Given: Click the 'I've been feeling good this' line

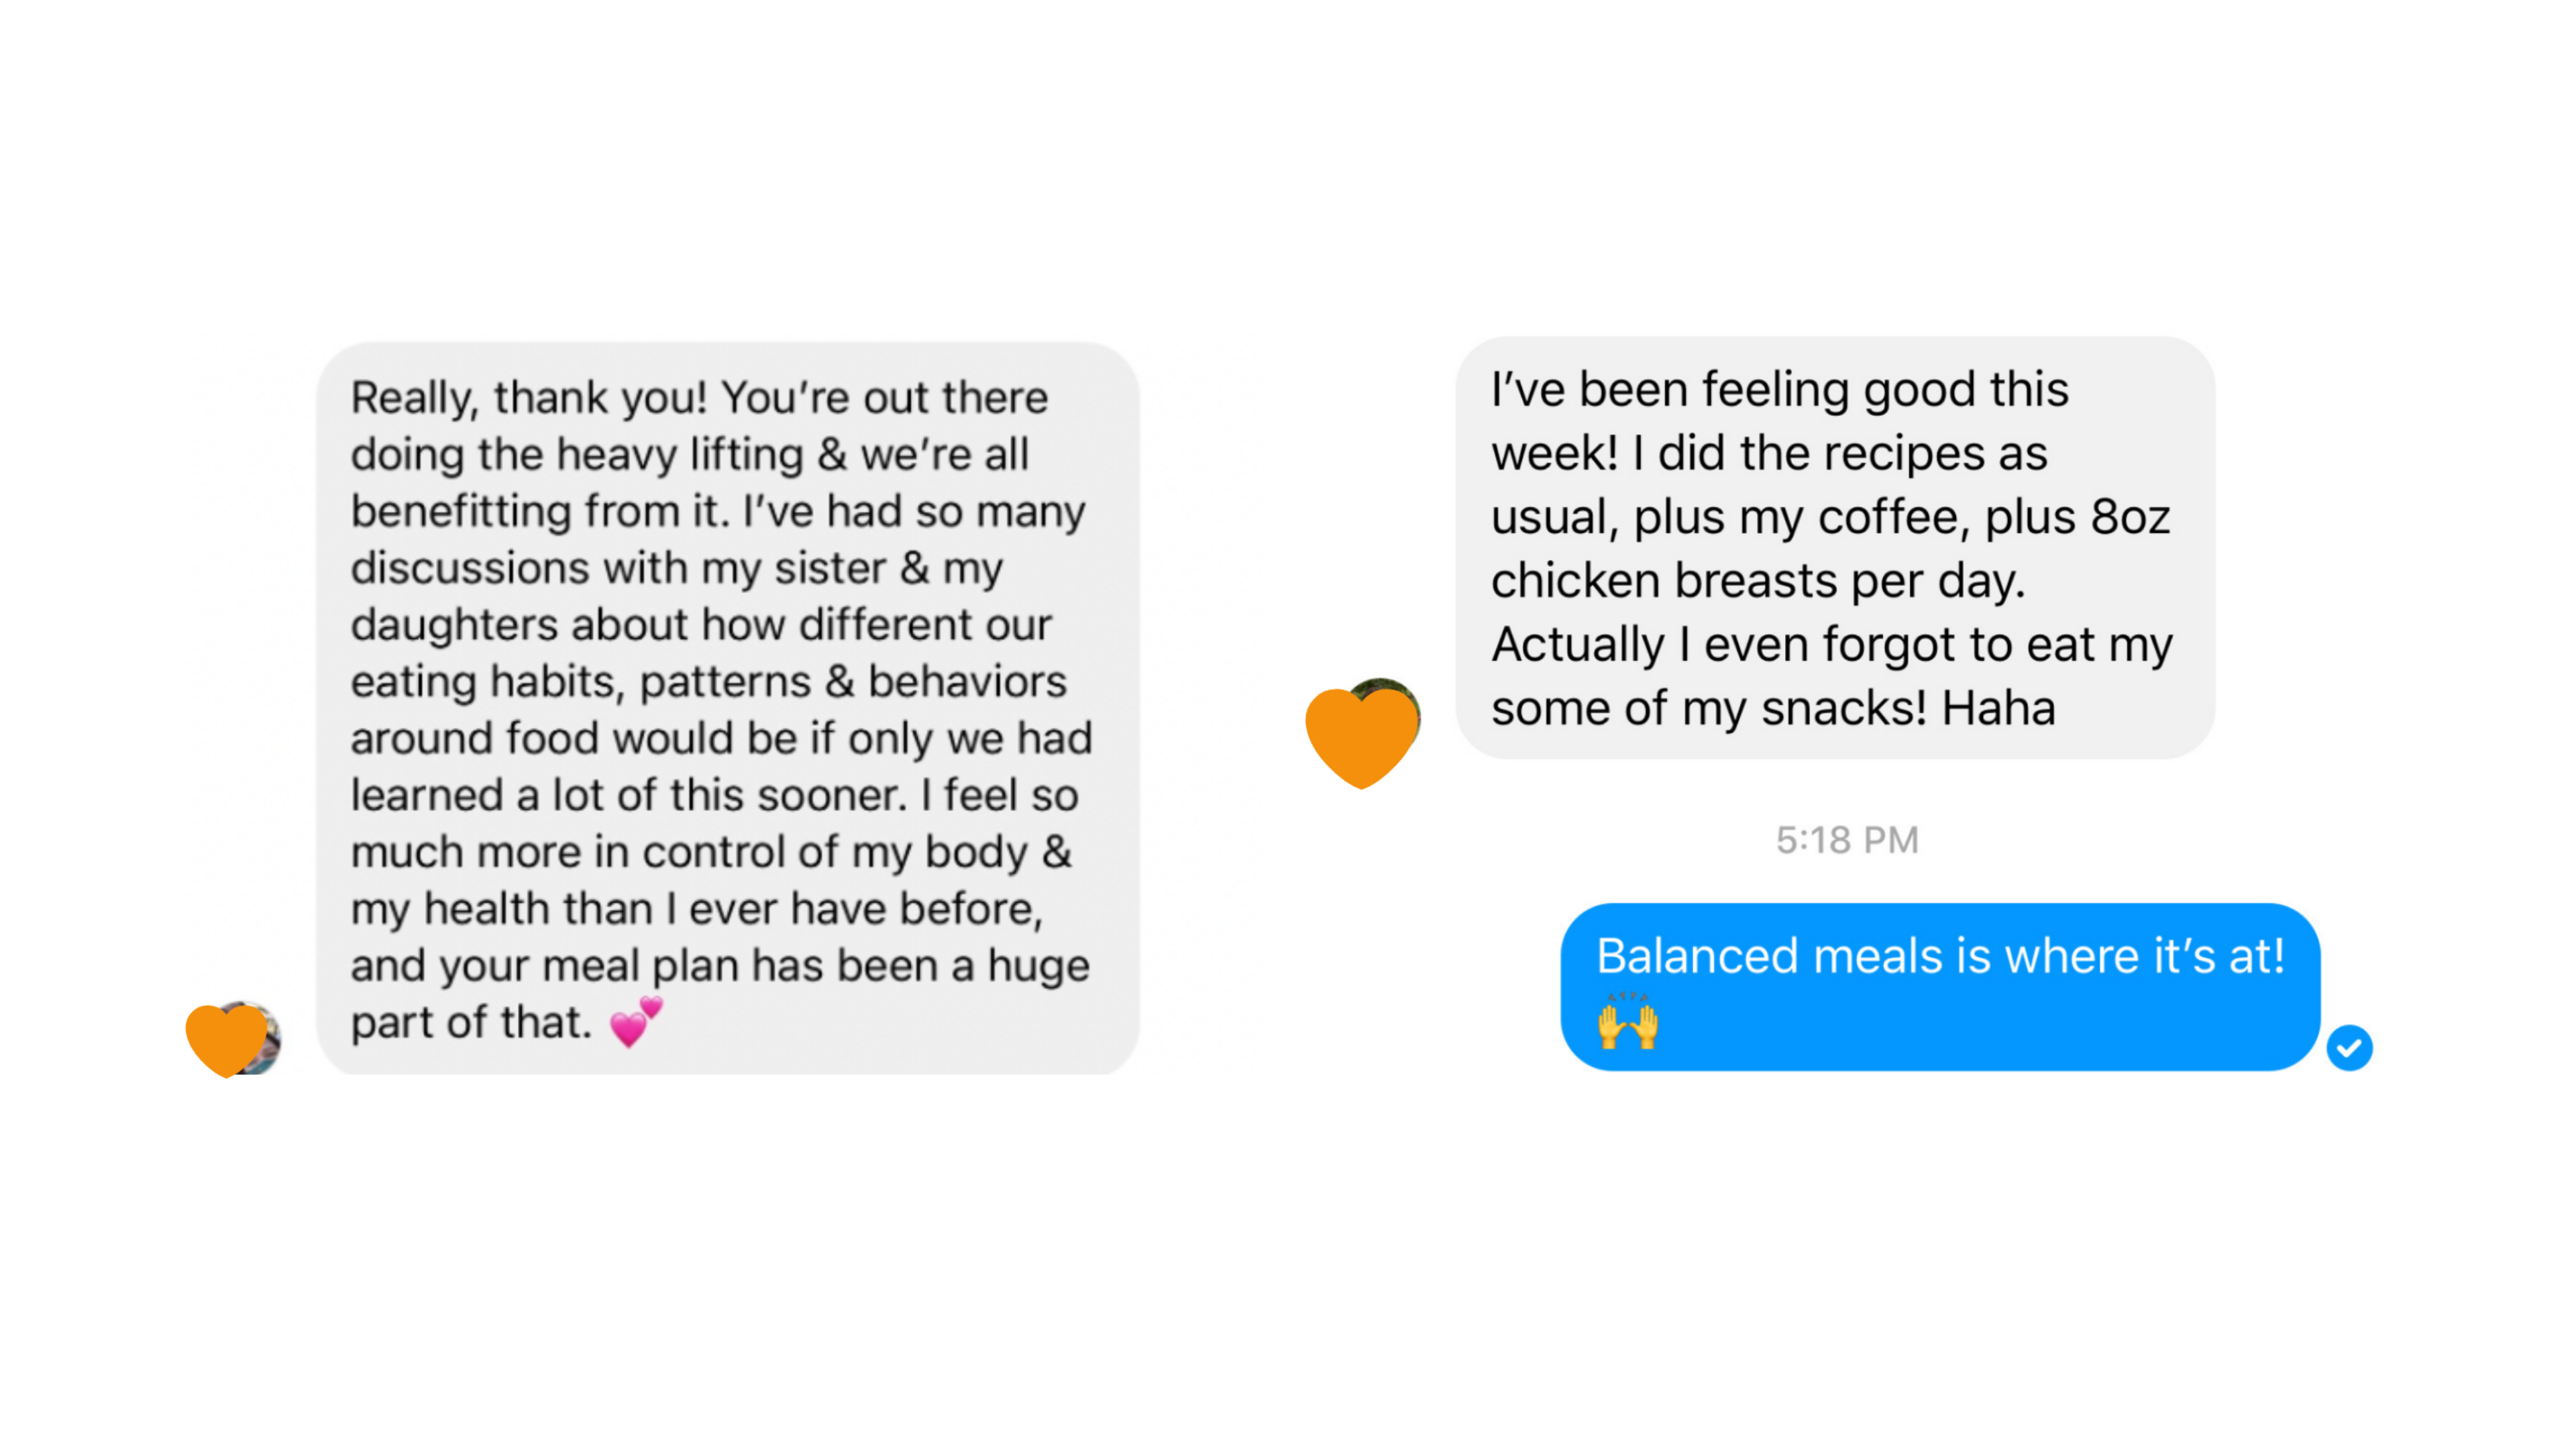Looking at the screenshot, I should pyautogui.click(x=1779, y=389).
